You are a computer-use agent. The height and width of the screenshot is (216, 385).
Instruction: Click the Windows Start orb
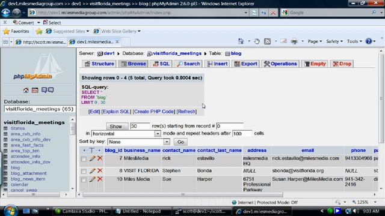10,211
